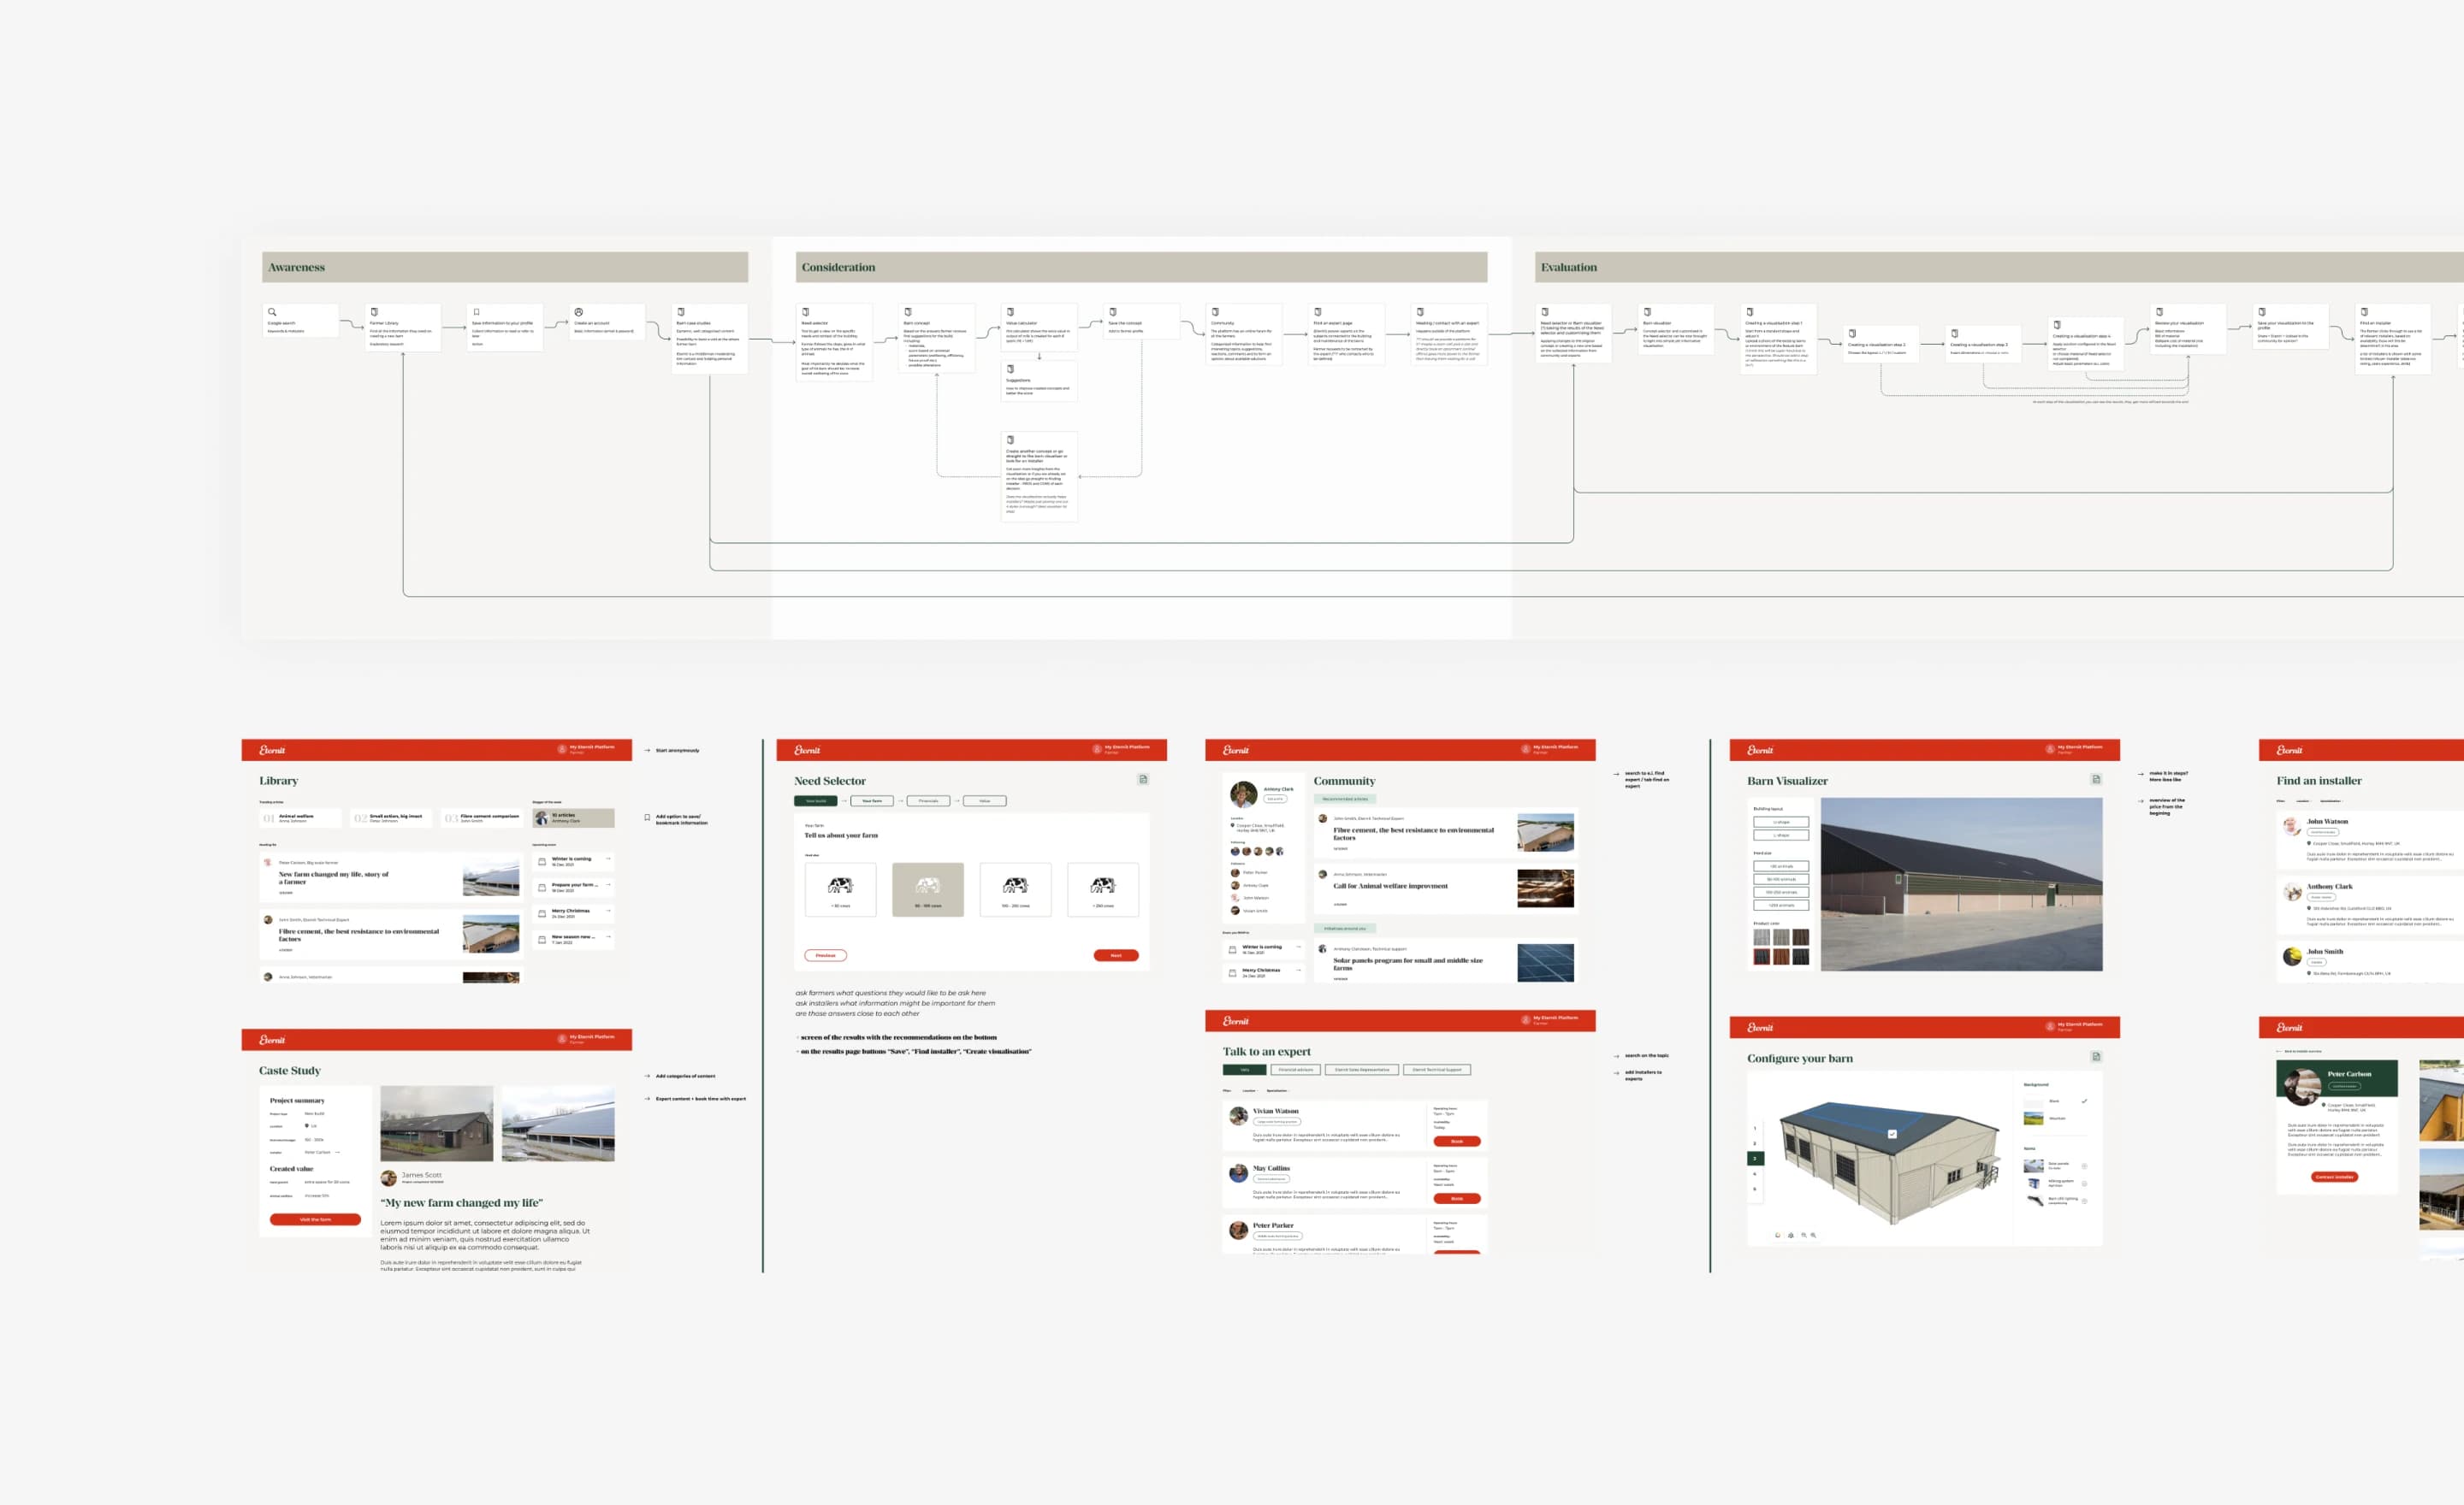Pick the dark brown product colour swatch

(x=1801, y=937)
